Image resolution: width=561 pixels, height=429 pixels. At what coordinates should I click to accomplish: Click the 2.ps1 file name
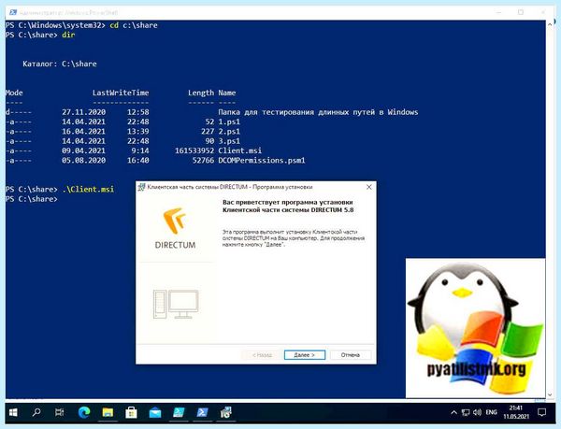tap(229, 131)
